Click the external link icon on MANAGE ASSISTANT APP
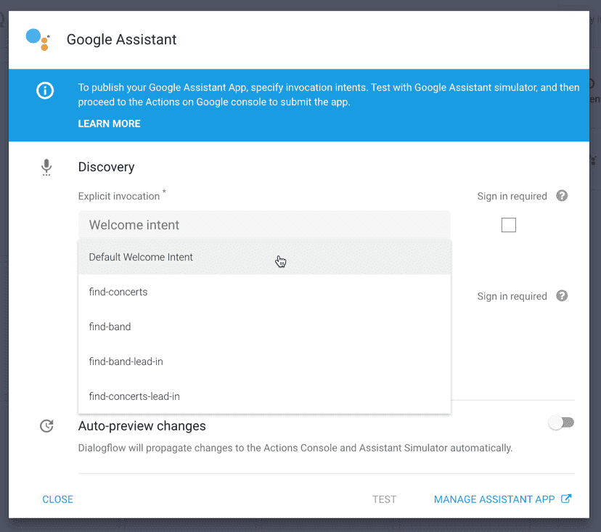 click(566, 499)
